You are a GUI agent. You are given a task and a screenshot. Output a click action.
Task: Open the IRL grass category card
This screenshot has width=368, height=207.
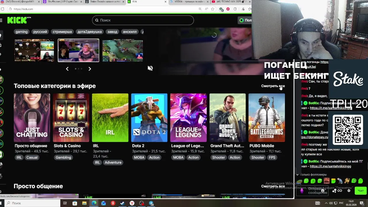coord(110,118)
